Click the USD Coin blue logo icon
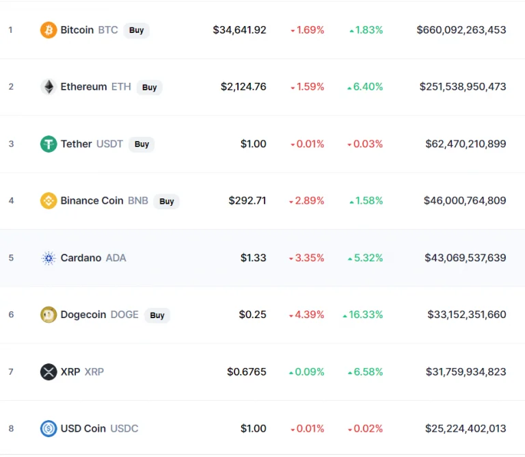This screenshot has width=525, height=457. 49,428
